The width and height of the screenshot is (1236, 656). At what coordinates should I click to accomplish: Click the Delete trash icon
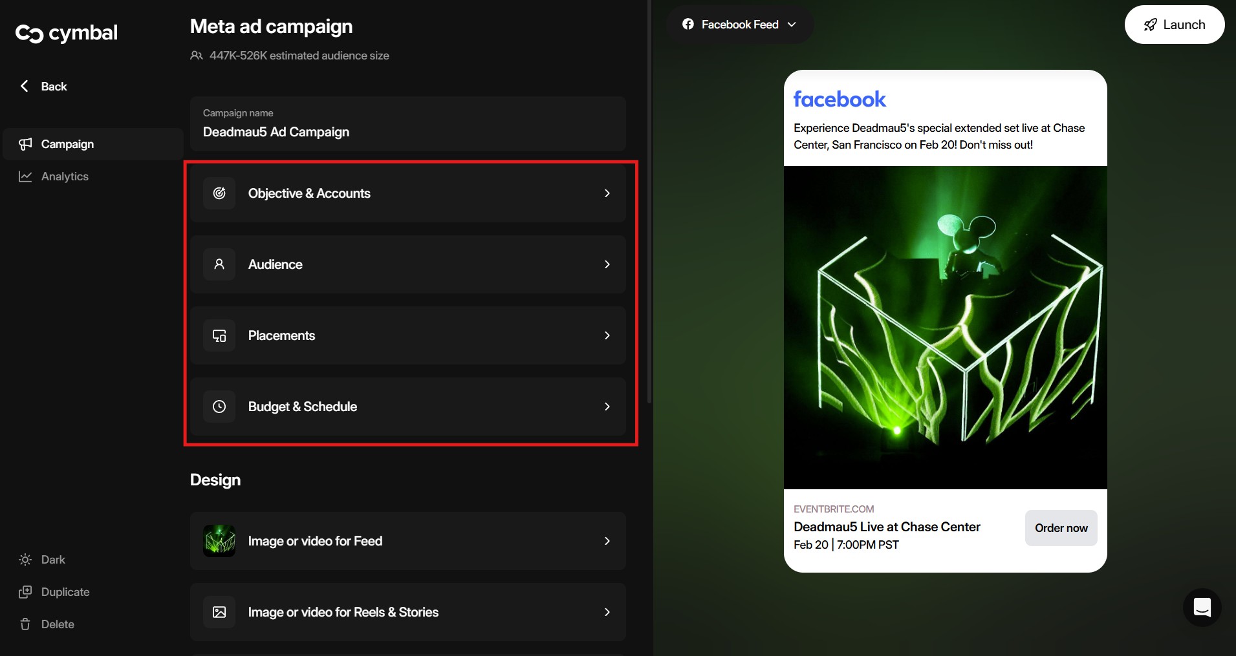25,624
